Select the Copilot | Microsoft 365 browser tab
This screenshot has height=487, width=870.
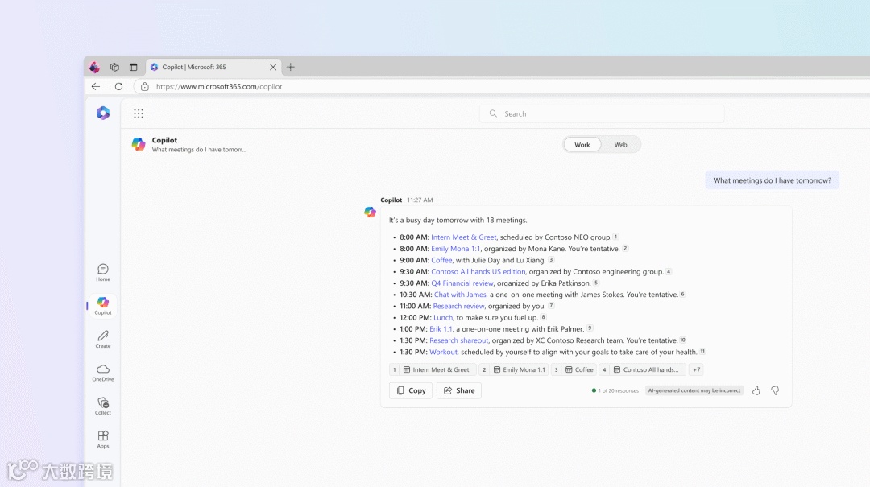(x=213, y=67)
